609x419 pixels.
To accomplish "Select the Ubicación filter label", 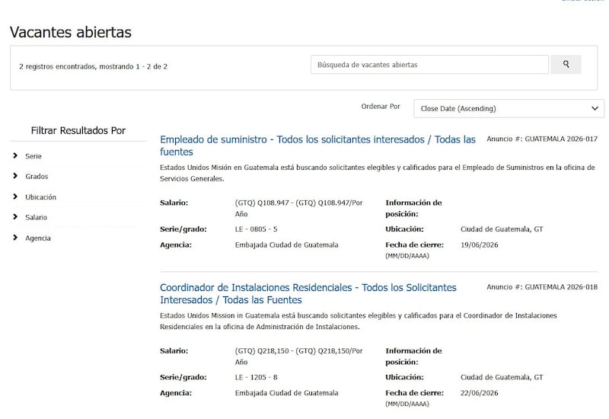I will (41, 197).
